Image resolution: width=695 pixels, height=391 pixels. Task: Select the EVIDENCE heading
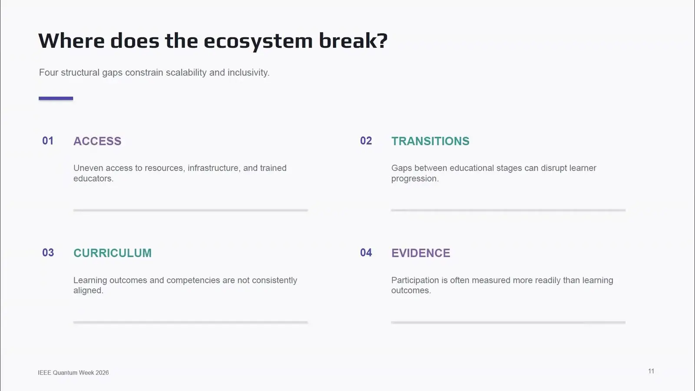point(420,253)
